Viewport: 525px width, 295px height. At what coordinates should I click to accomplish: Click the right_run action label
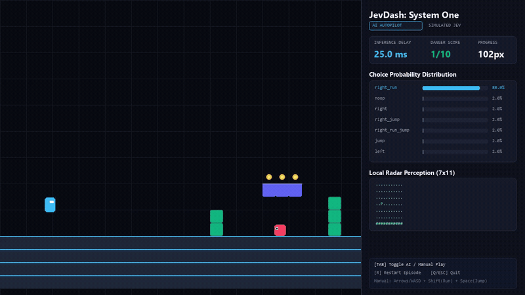click(x=386, y=88)
